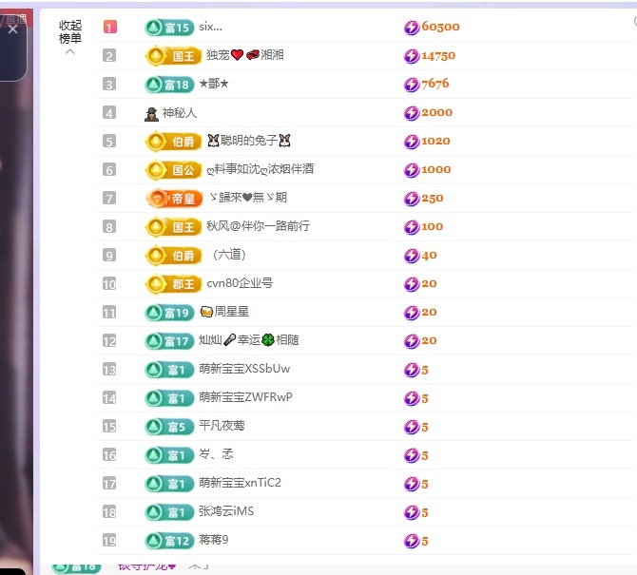The image size is (637, 575).
Task: Click the 帝皇 noble badge
Action: [x=174, y=199]
